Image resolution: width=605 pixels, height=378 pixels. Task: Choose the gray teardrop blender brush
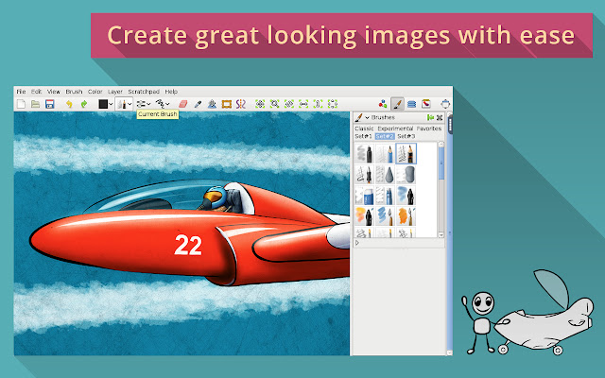(385, 174)
